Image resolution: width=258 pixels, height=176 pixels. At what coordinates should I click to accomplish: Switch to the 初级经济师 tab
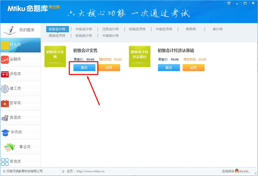tap(137, 29)
